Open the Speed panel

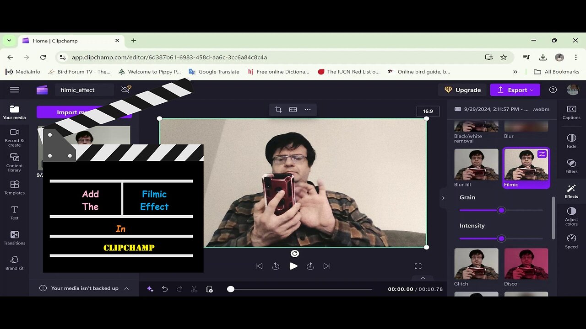click(x=571, y=241)
